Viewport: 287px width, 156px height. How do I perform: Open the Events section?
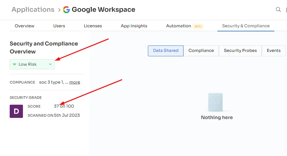(274, 51)
